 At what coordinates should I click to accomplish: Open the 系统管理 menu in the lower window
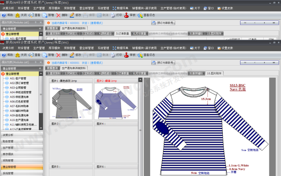(x=103, y=48)
